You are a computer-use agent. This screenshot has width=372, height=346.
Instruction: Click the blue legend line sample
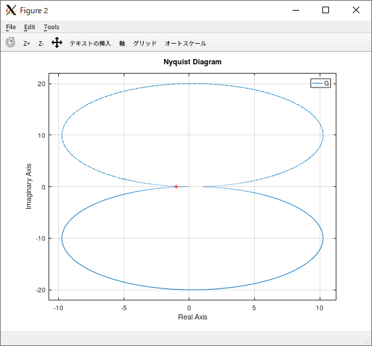click(318, 84)
